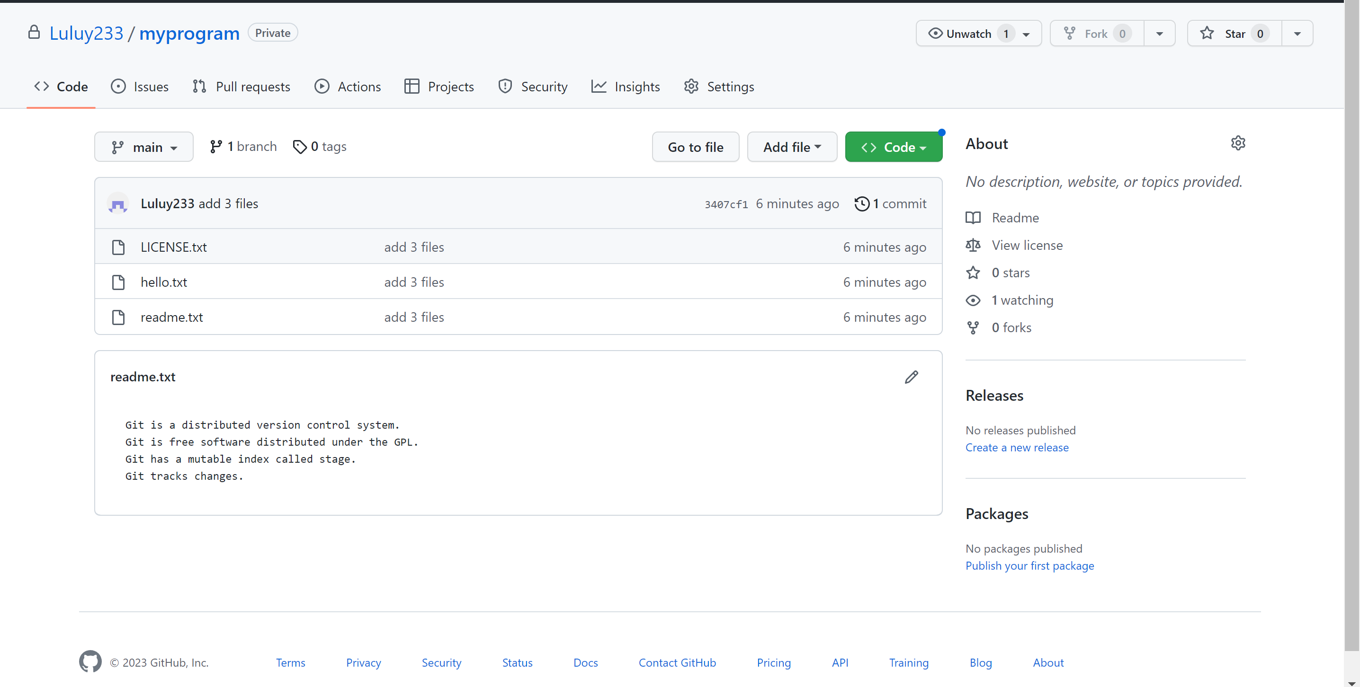Image resolution: width=1360 pixels, height=687 pixels.
Task: Expand the green Code dropdown
Action: (893, 147)
